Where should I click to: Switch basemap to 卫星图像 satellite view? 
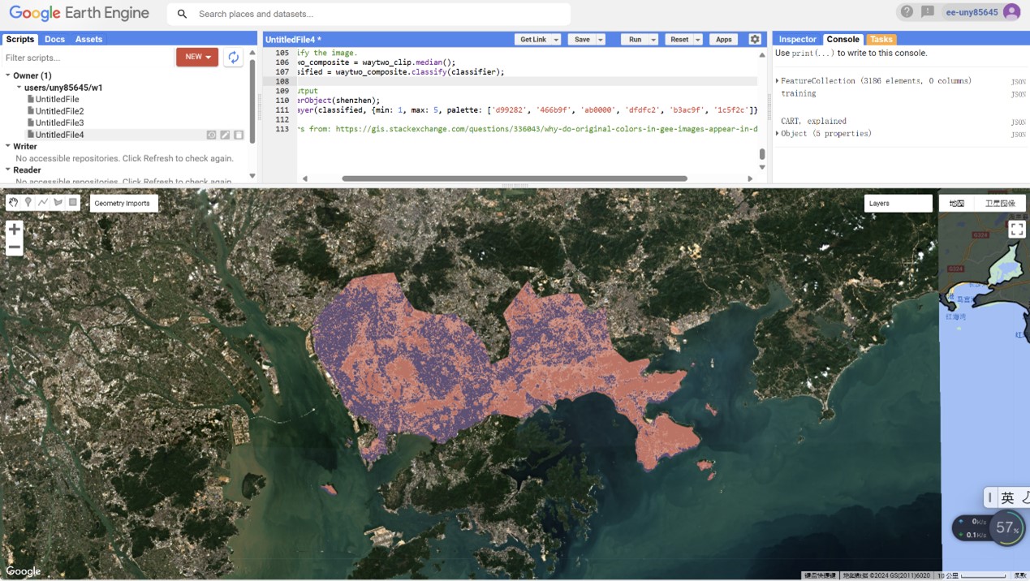pyautogui.click(x=1000, y=204)
